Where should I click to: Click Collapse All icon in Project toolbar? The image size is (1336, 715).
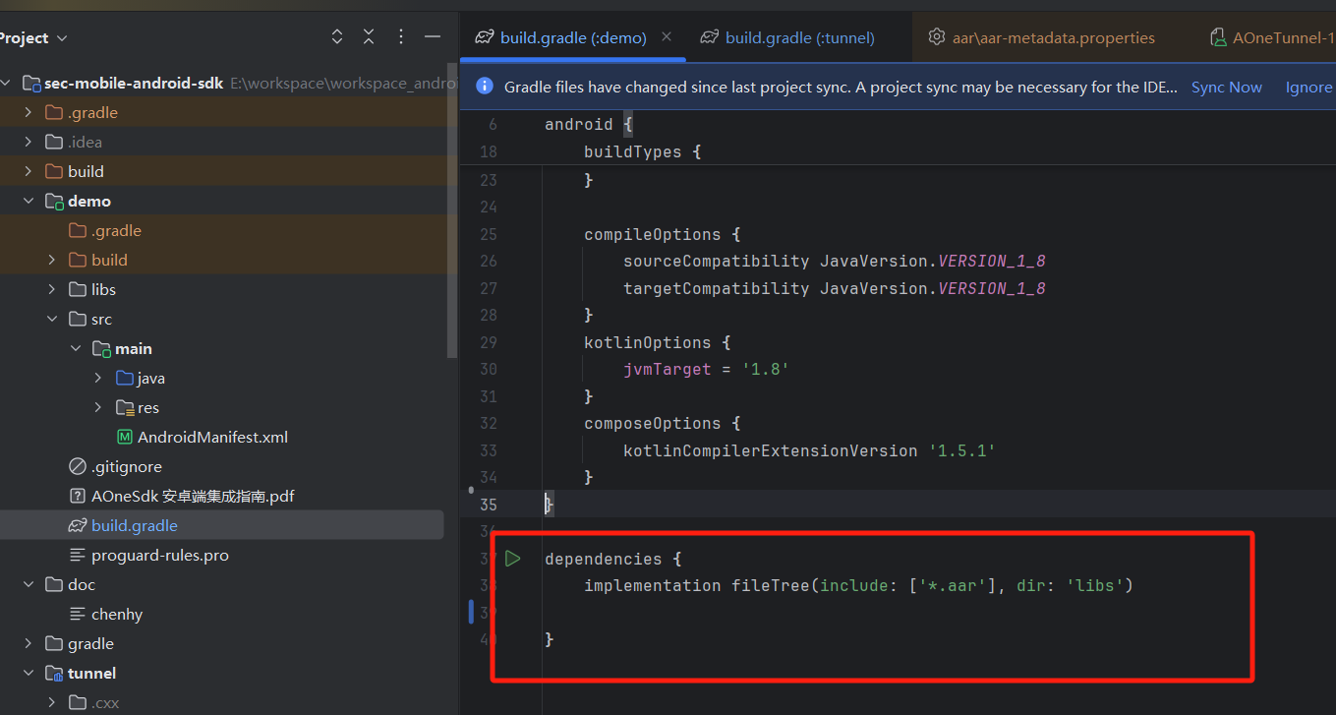tap(369, 37)
